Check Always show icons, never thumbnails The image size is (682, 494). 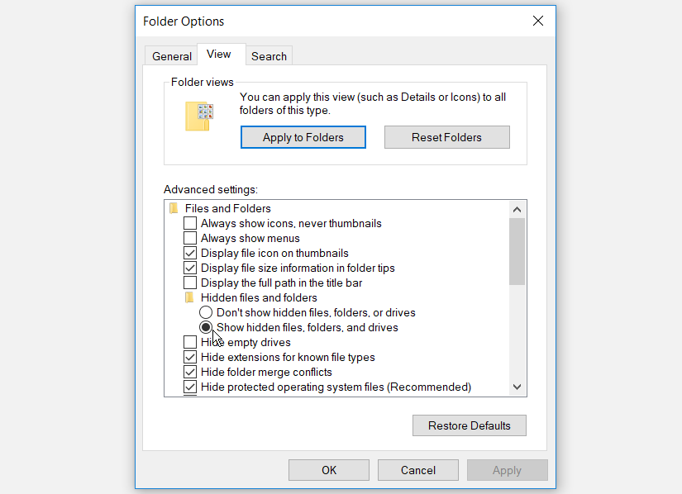(190, 223)
